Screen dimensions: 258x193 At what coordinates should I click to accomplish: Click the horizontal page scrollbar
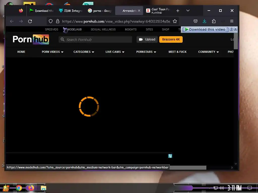[188, 168]
